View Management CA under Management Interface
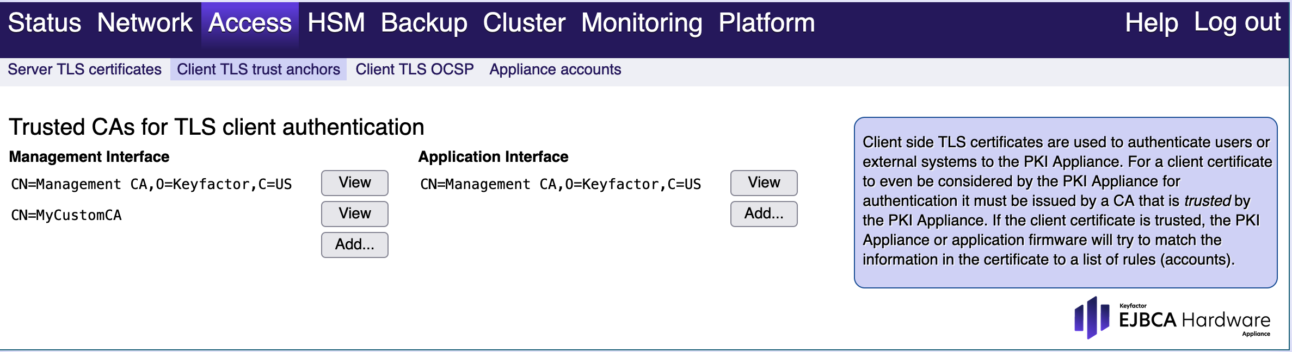Viewport: 1292px width, 352px height. (x=355, y=183)
